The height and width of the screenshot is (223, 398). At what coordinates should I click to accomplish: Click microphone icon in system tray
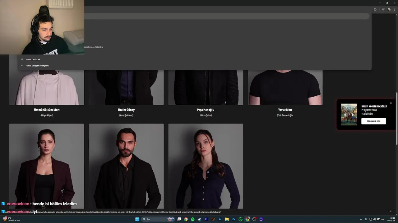point(366,219)
